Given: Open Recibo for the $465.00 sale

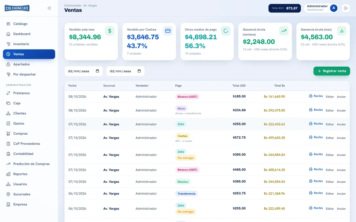Looking at the screenshot, I should 316,169.
